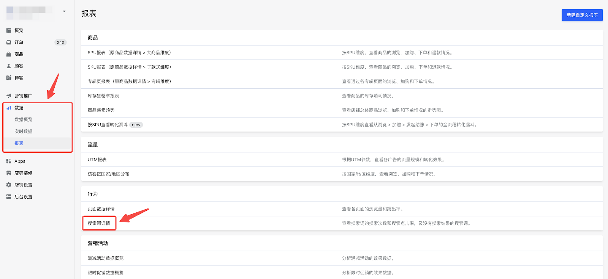The image size is (608, 279).
Task: Click the 营销推广 megaphone icon
Action: click(x=9, y=96)
